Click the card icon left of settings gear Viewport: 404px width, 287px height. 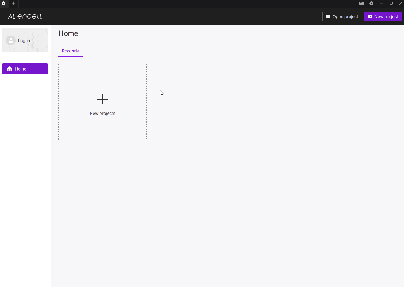pyautogui.click(x=362, y=3)
